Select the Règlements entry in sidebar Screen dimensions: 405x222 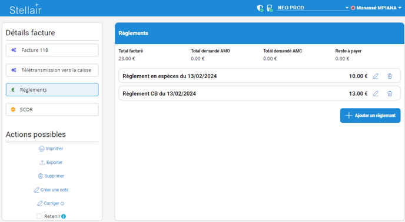click(52, 90)
